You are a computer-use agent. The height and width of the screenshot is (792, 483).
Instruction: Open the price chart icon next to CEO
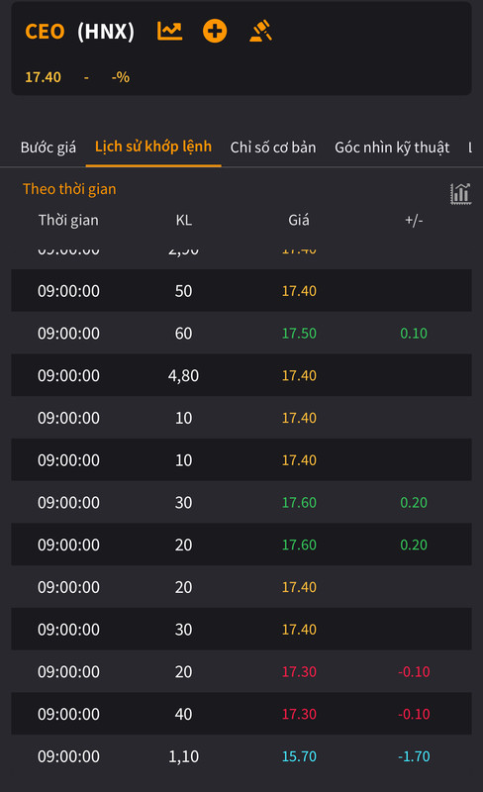(x=170, y=32)
